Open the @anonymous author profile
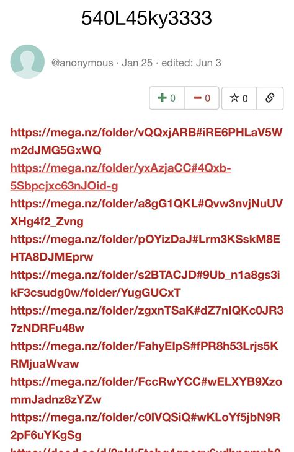This screenshot has width=294, height=452. (82, 63)
